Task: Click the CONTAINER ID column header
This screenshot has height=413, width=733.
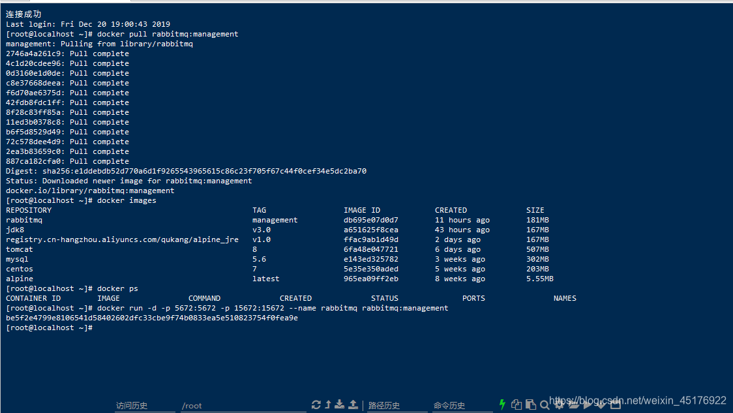Action: click(x=33, y=298)
